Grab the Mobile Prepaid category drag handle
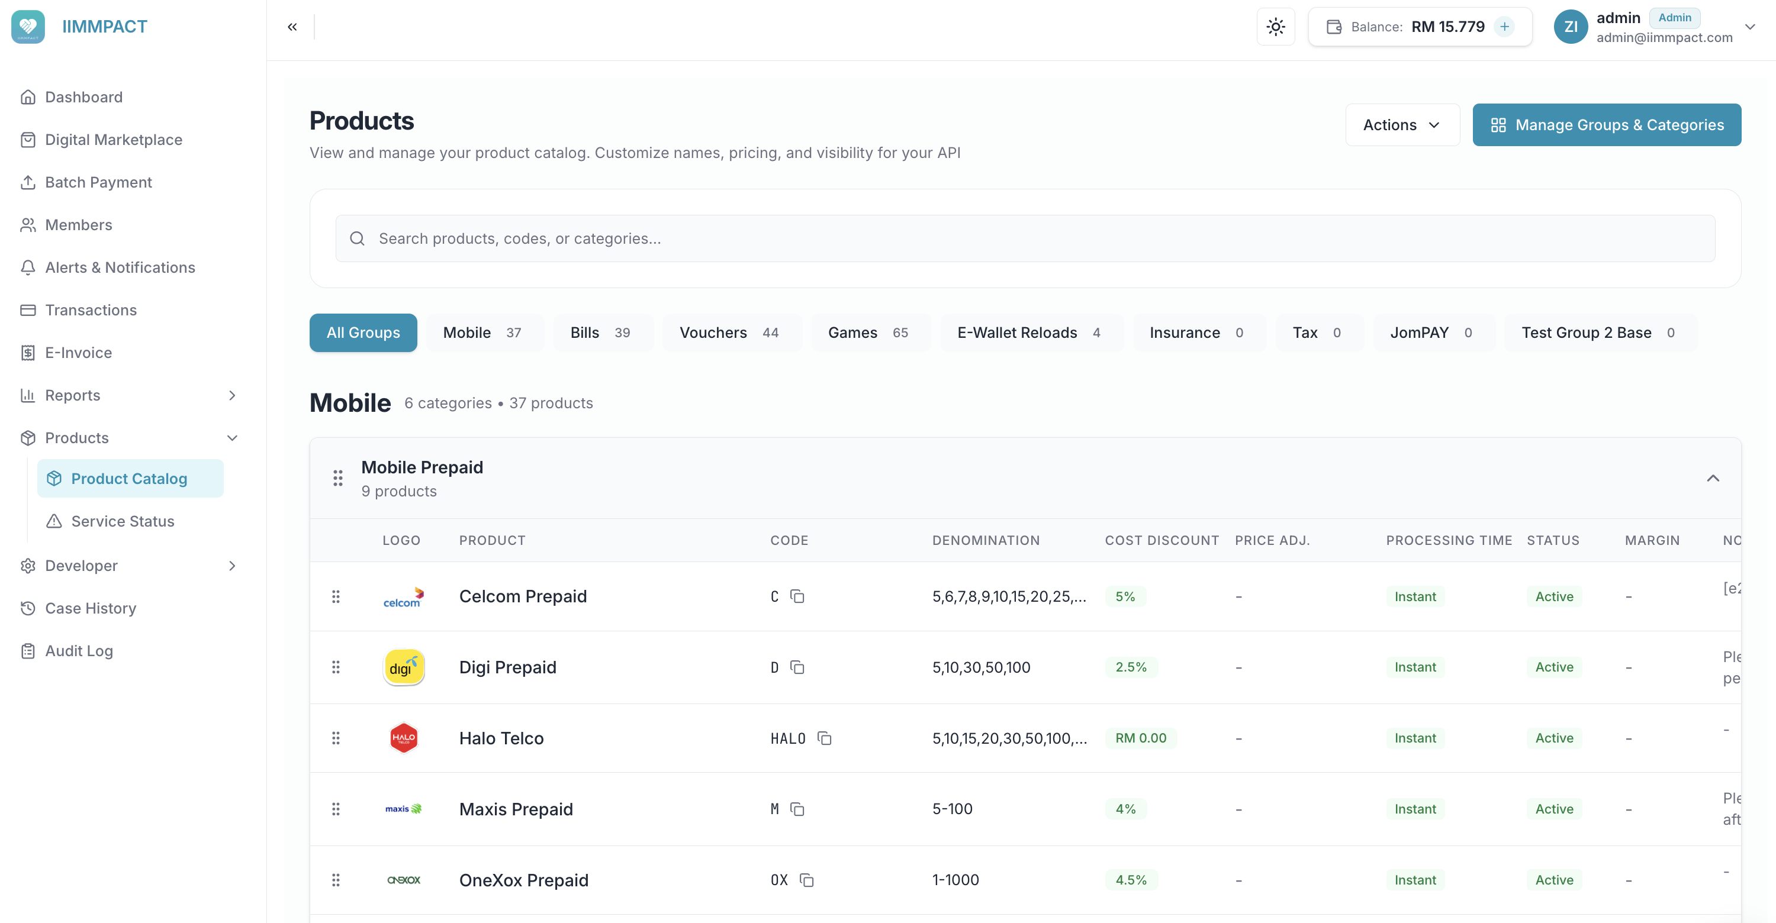The image size is (1776, 923). 338,478
